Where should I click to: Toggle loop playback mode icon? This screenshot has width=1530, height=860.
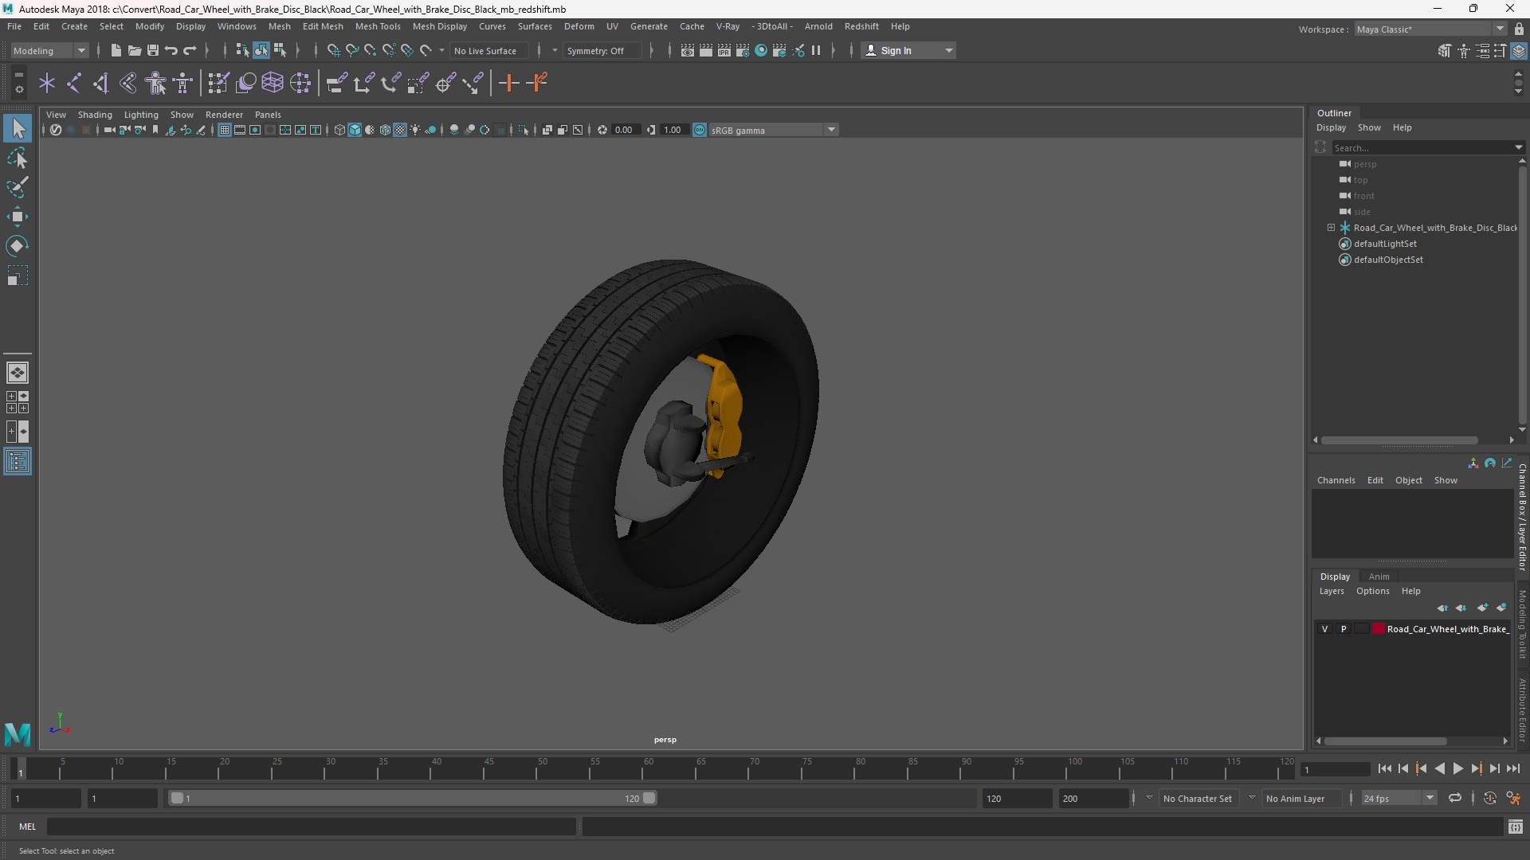coord(1455,798)
